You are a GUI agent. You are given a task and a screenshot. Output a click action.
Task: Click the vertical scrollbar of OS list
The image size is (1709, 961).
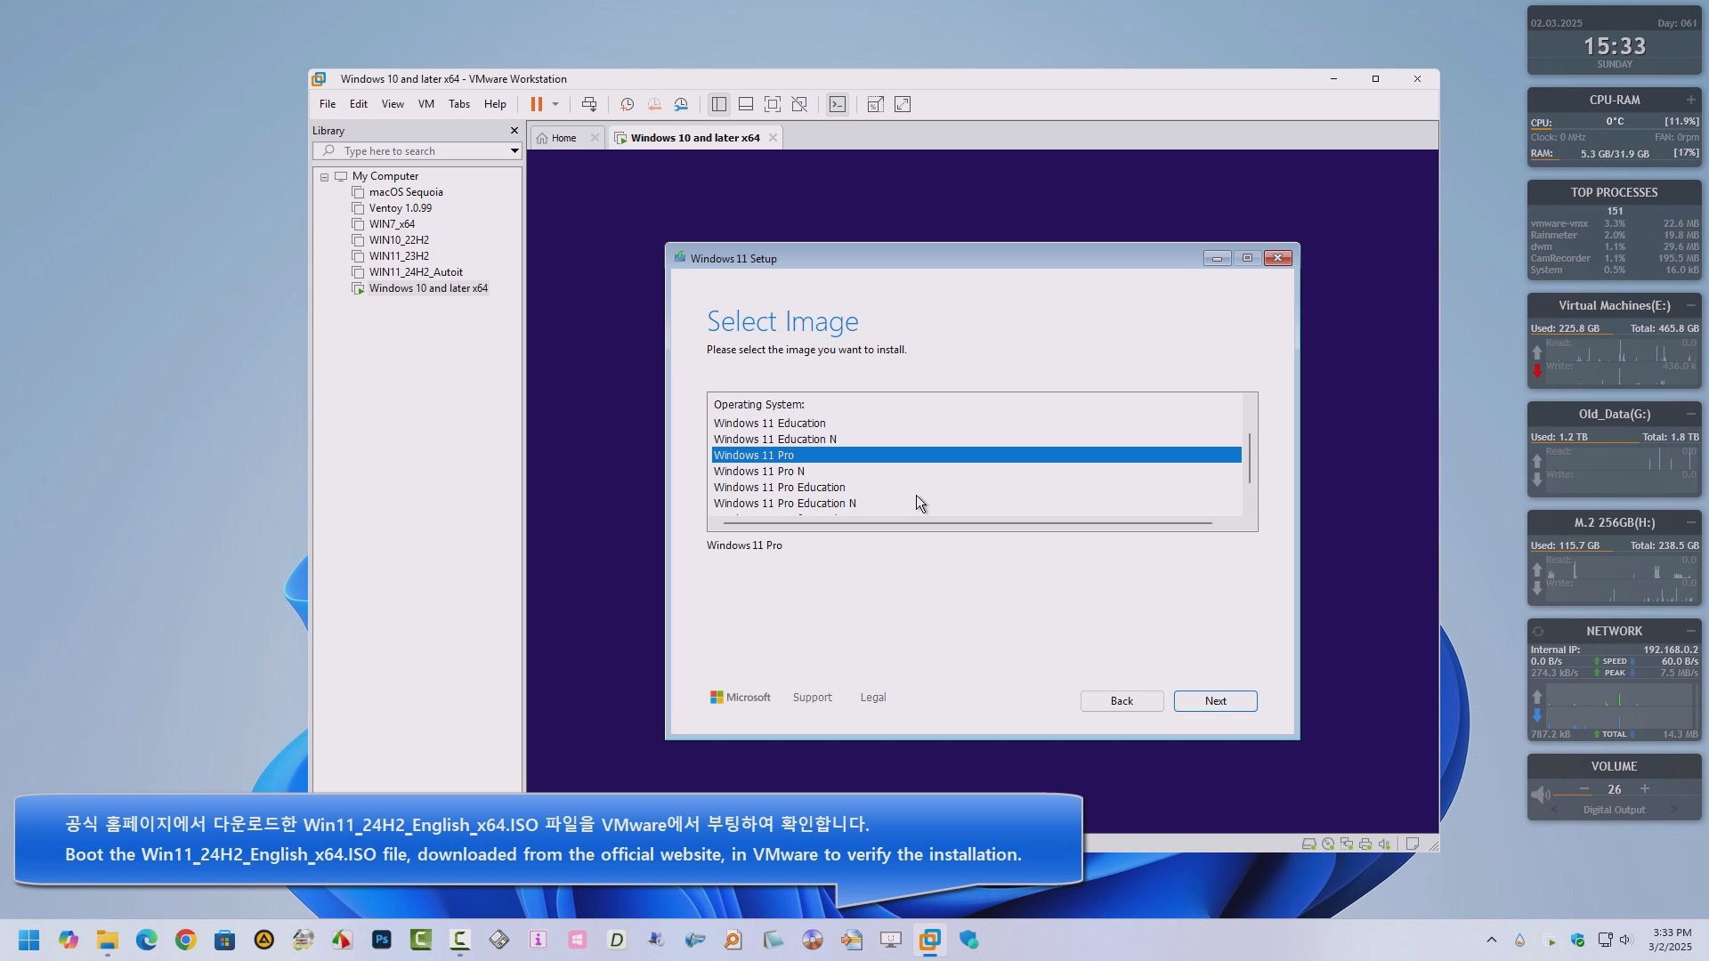pos(1250,458)
